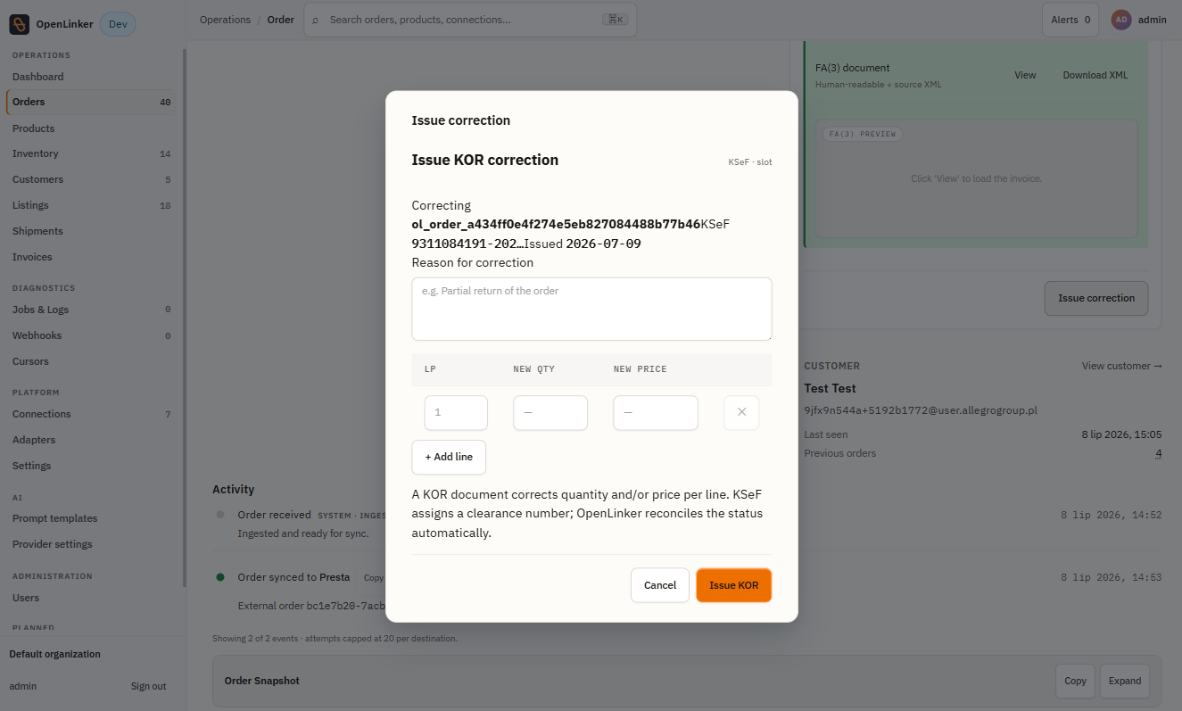Copy the Order Snapshot
Viewport: 1182px width, 711px height.
tap(1075, 681)
